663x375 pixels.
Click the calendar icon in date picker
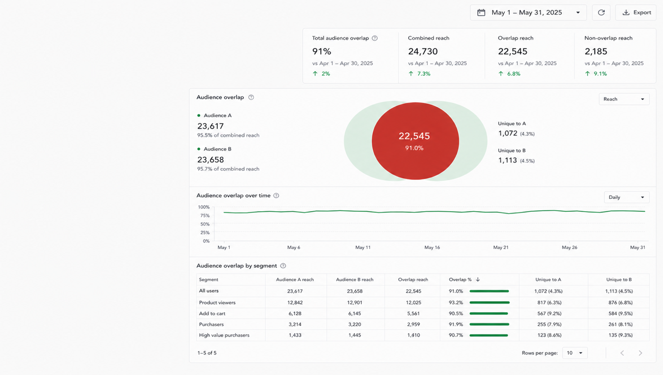point(481,13)
